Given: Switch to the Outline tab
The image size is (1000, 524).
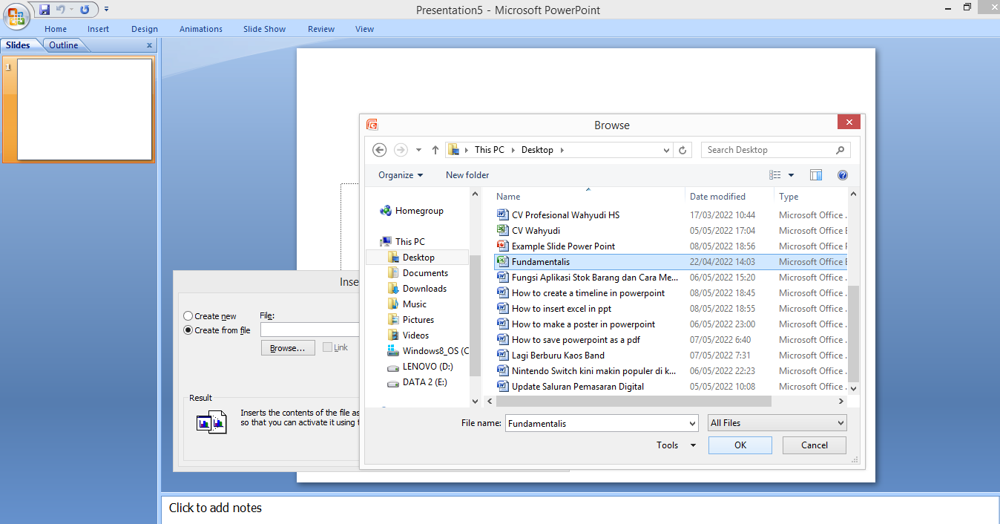Looking at the screenshot, I should pyautogui.click(x=64, y=45).
